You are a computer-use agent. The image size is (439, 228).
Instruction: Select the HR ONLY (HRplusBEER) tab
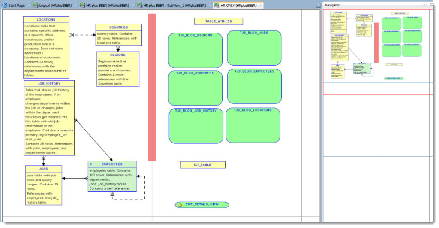238,5
